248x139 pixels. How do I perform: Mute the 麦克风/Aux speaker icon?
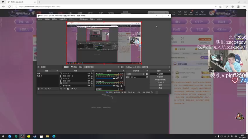(117, 78)
